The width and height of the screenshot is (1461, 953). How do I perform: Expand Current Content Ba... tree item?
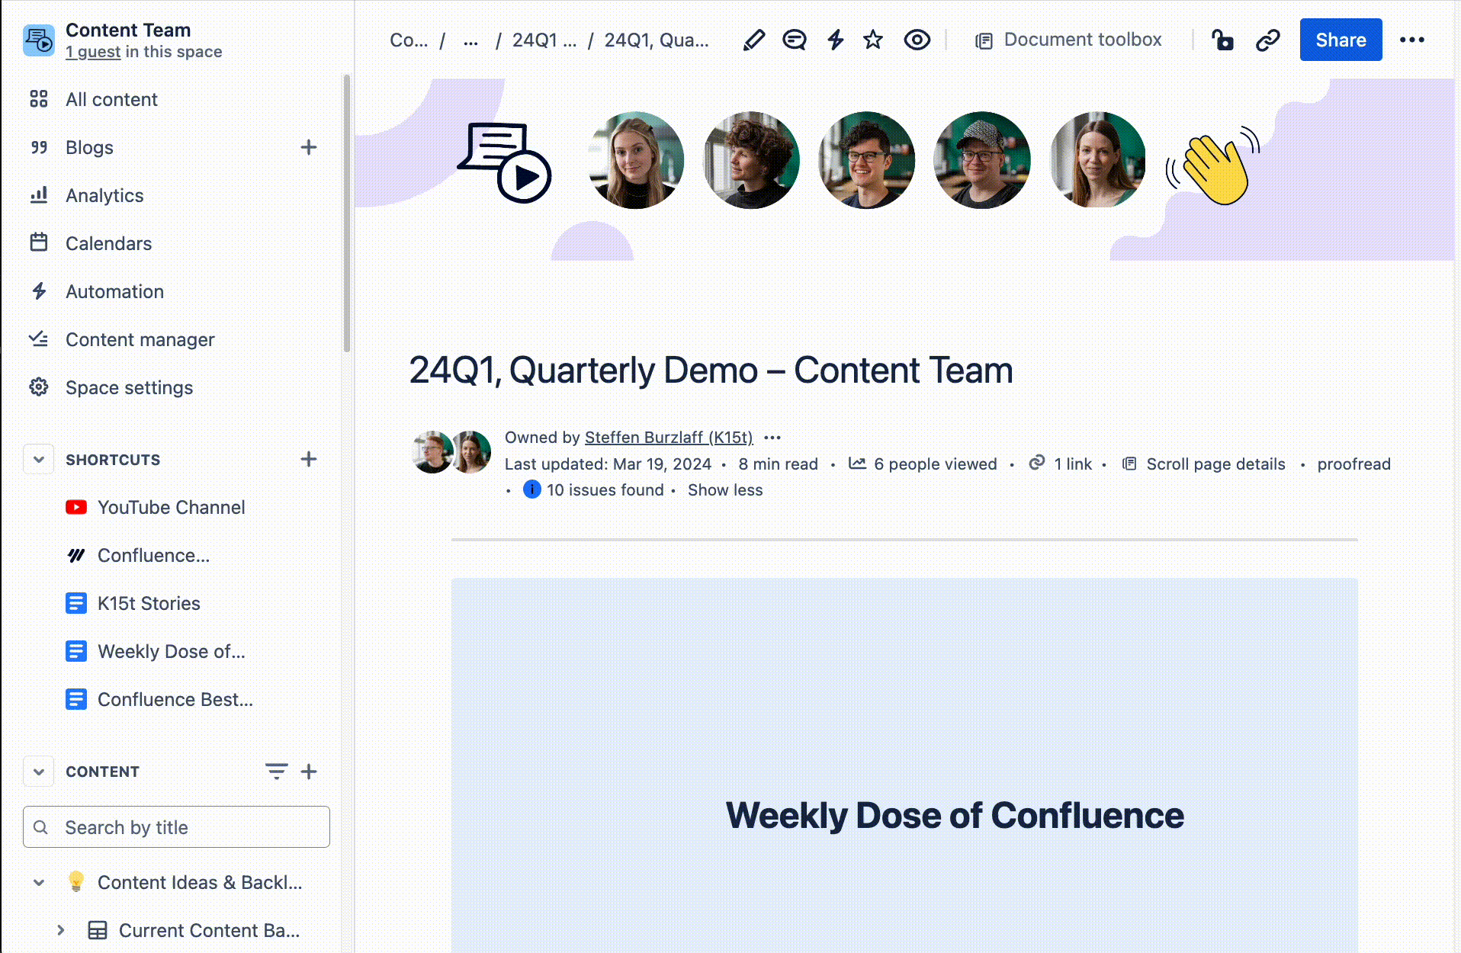coord(61,930)
